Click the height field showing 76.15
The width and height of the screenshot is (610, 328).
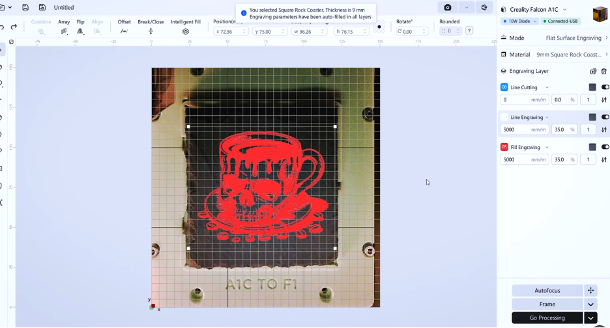click(351, 31)
